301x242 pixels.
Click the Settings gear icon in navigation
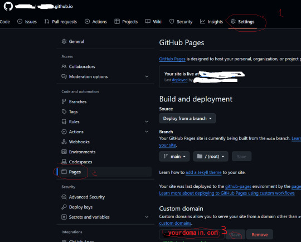233,21
